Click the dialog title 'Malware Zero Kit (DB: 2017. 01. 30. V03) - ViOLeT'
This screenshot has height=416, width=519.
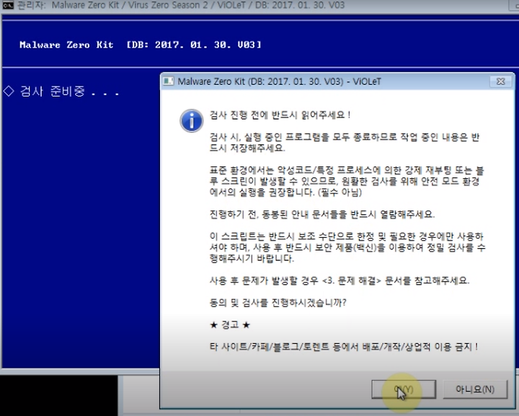[x=280, y=81]
